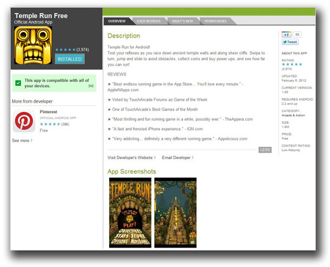The image size is (330, 267).
Task: Open the Pinterest app title link
Action: [48, 112]
